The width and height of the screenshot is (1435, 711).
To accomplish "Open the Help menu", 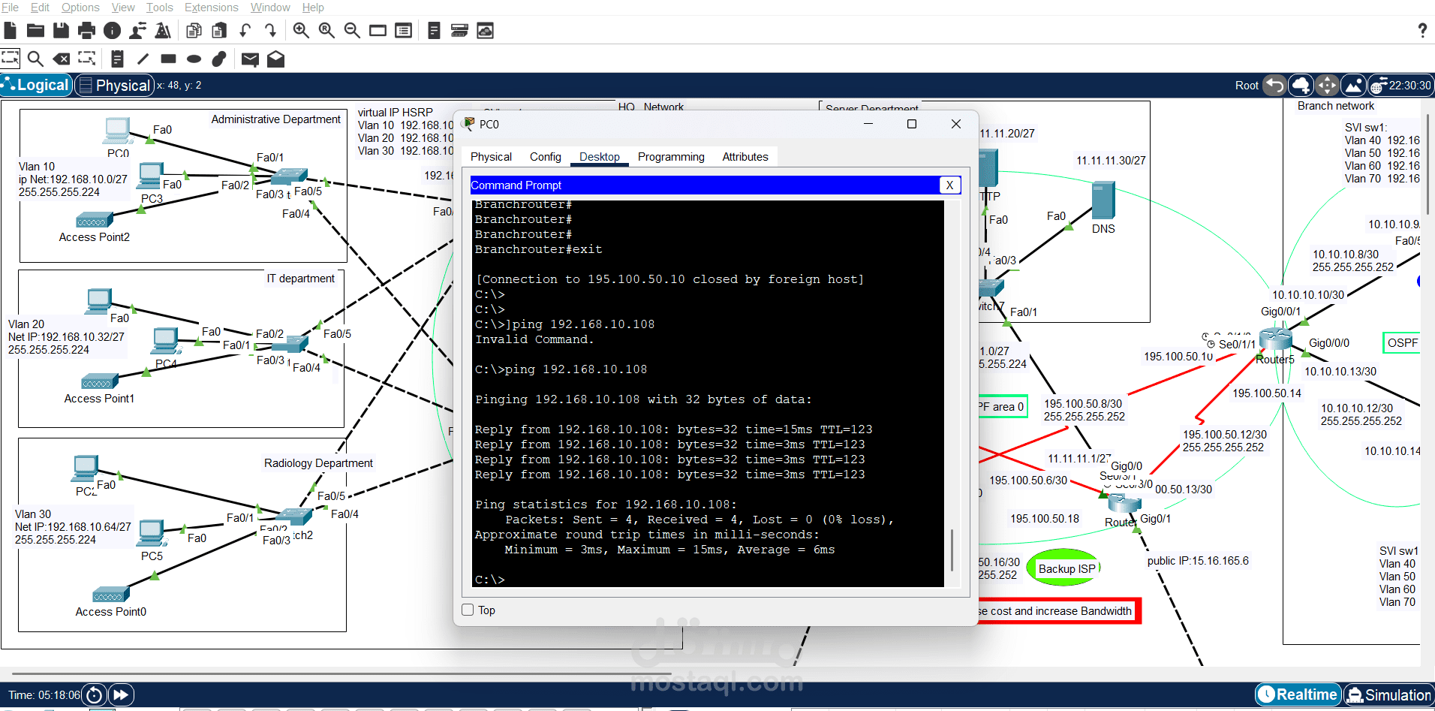I will tap(313, 8).
